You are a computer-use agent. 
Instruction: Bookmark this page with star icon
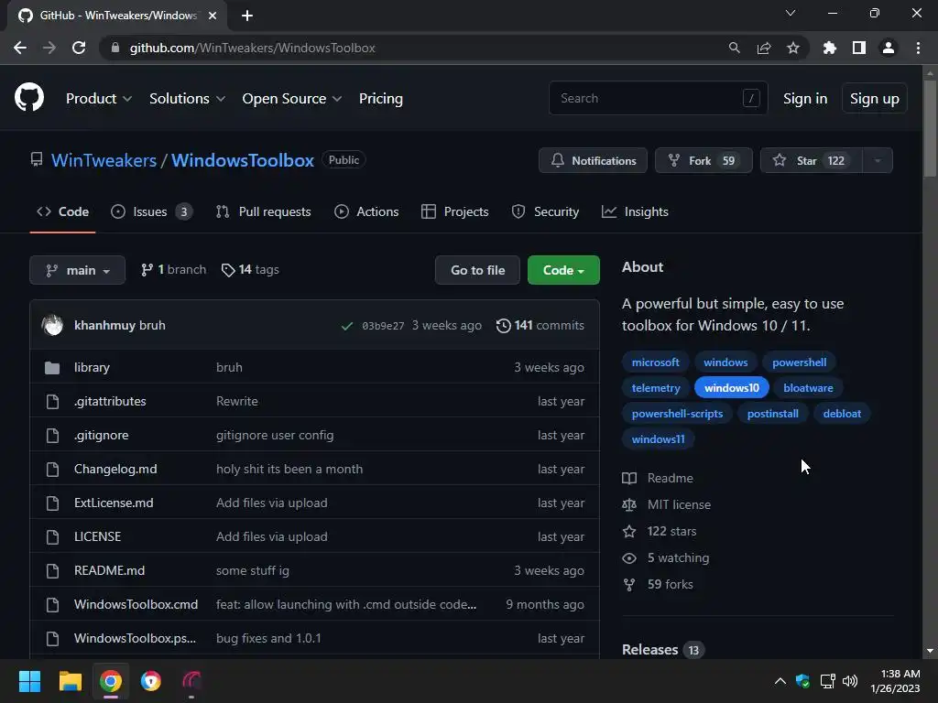[x=793, y=48]
